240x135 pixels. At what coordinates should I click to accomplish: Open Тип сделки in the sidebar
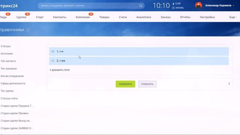click(x=7, y=91)
